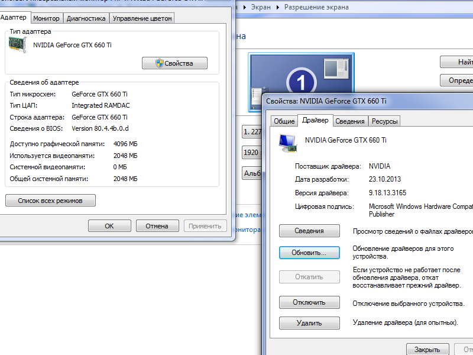Open the Ресурсы tab
Screen dimensions: 473x355
[384, 121]
